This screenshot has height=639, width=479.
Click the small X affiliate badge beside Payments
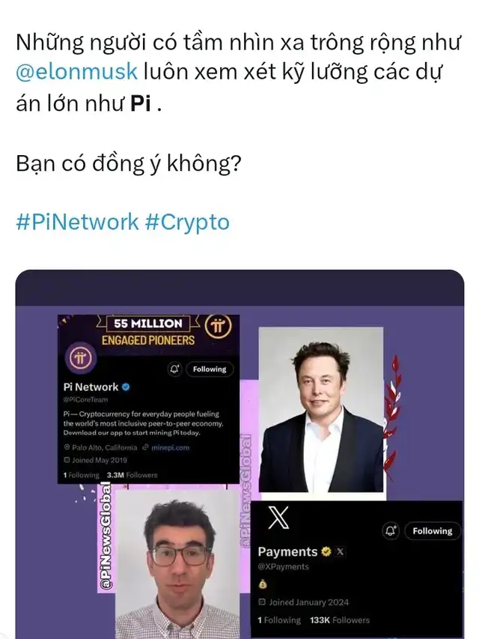pos(340,552)
